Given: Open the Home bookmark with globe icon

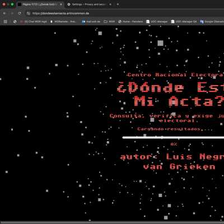Looking at the screenshot, I should 130,22.
